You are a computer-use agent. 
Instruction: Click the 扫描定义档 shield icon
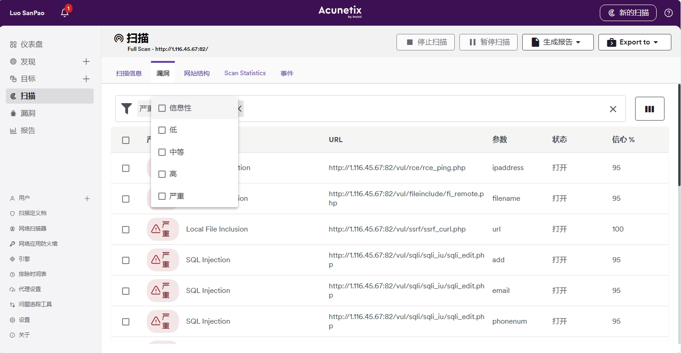[12, 214]
